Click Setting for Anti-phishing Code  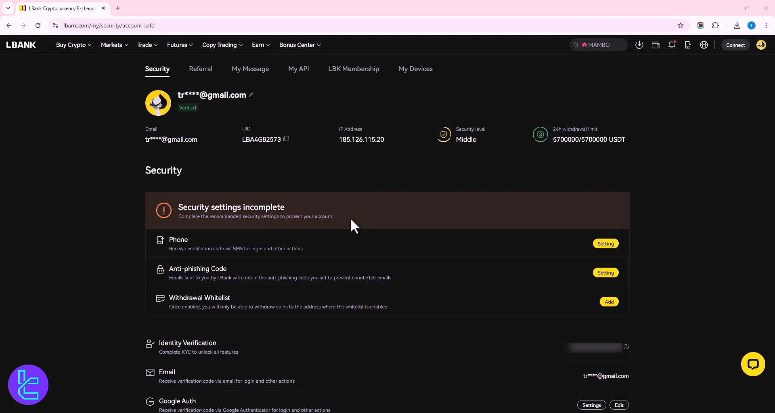(x=605, y=273)
